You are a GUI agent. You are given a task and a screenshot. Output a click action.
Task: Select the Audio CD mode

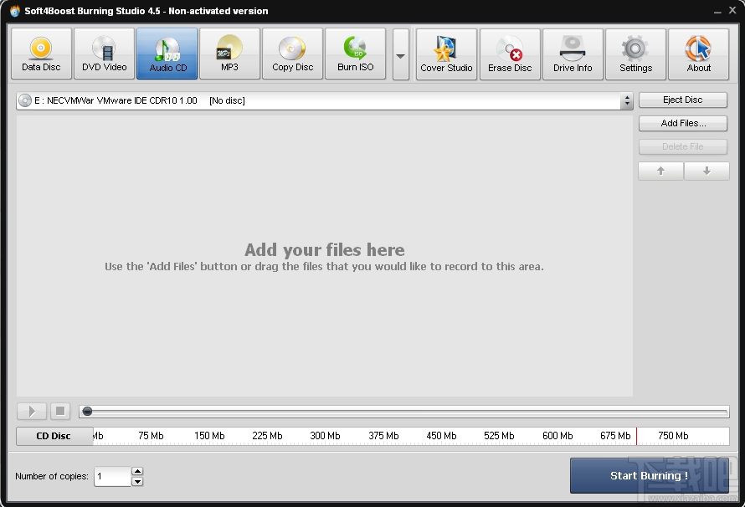167,54
